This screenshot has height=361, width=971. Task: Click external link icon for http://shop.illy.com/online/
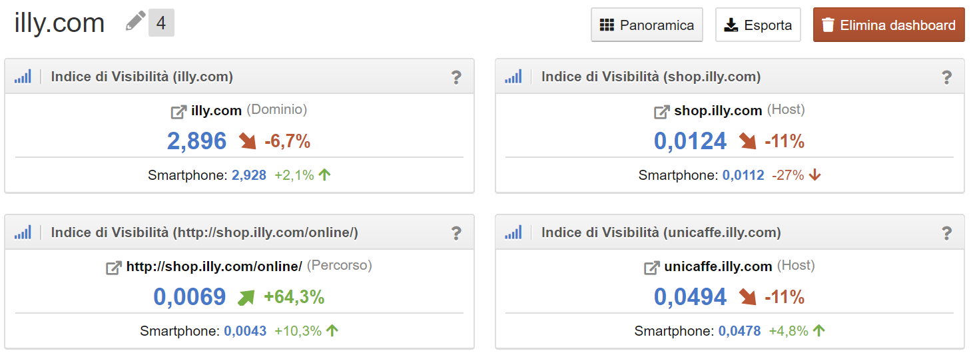click(x=114, y=268)
